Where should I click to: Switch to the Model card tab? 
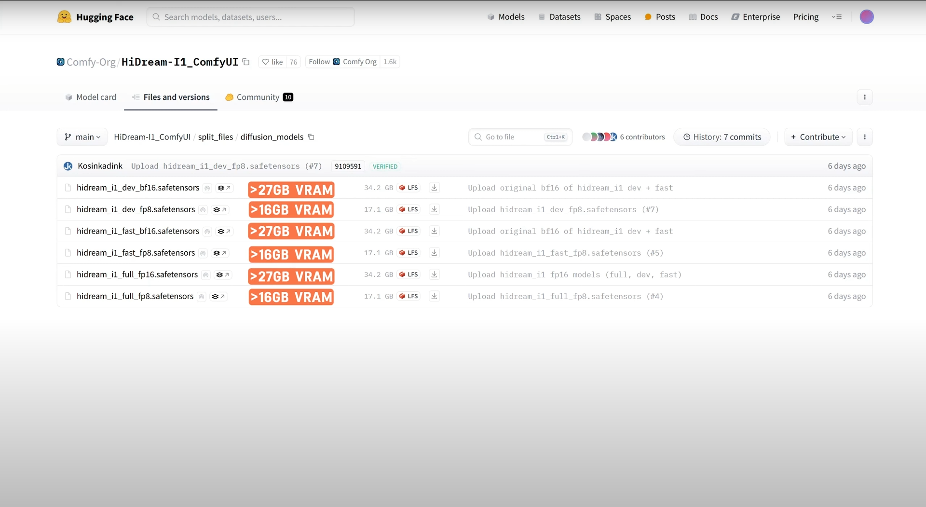(x=91, y=97)
